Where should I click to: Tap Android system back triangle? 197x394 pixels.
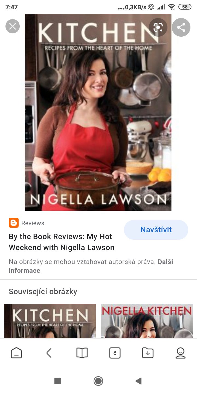(138, 381)
